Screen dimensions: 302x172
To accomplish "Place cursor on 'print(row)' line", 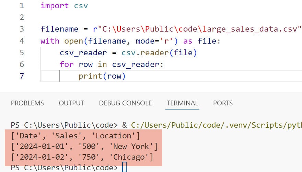I will [102, 76].
